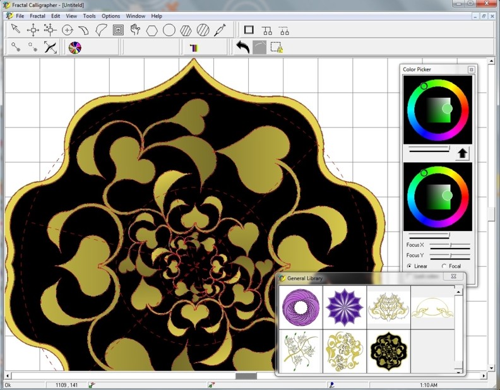Open the Options menu

tap(110, 16)
